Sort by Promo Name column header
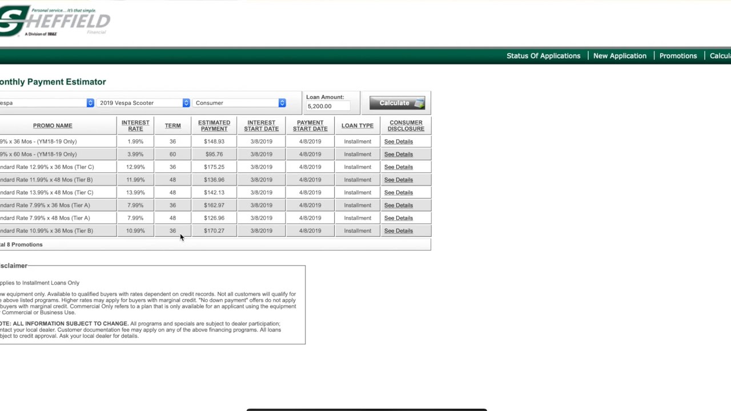 [53, 126]
